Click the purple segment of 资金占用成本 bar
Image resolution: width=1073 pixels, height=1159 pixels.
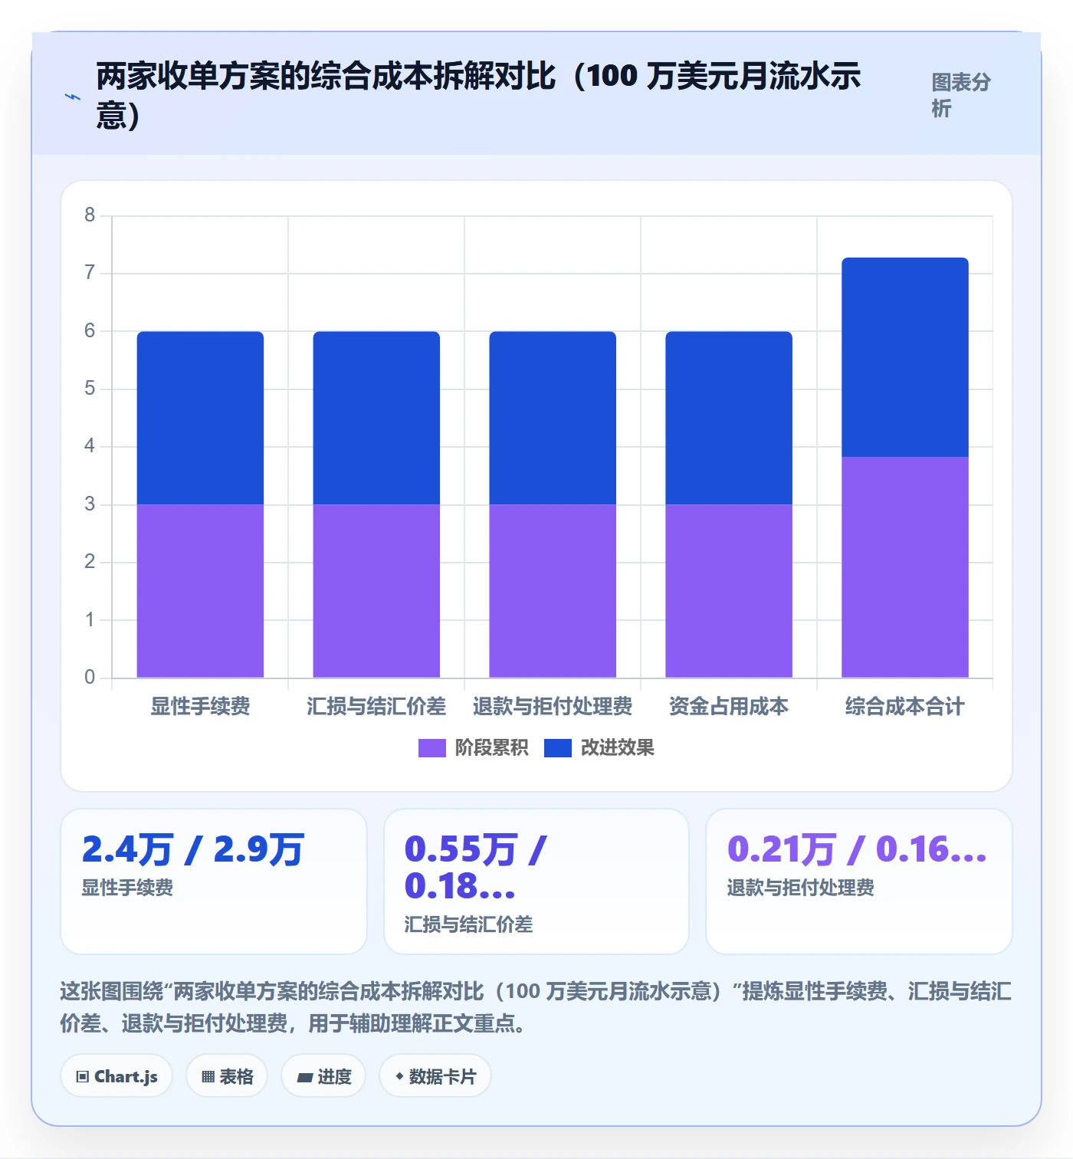pos(729,591)
